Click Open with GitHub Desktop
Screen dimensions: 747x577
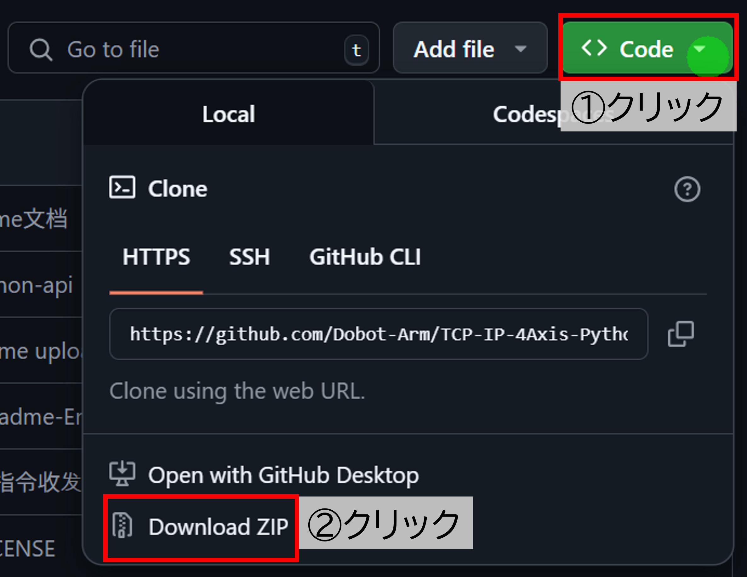[x=283, y=475]
